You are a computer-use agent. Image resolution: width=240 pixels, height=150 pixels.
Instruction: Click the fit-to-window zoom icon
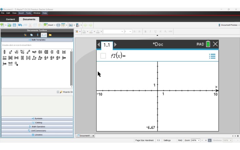pyautogui.click(x=210, y=140)
